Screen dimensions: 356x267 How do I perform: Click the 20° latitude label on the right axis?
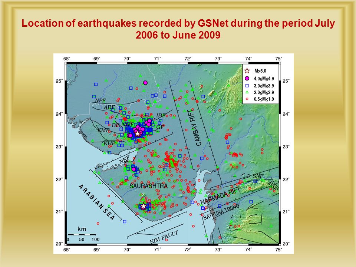286,244
